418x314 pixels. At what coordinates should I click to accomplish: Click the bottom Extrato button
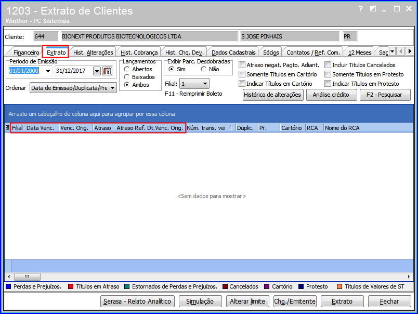click(342, 301)
